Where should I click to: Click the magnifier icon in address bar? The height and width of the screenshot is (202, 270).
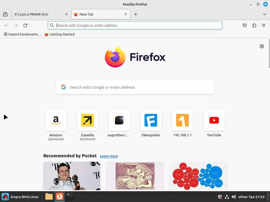click(x=52, y=26)
